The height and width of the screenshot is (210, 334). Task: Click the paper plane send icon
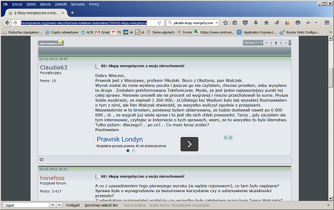276,22
